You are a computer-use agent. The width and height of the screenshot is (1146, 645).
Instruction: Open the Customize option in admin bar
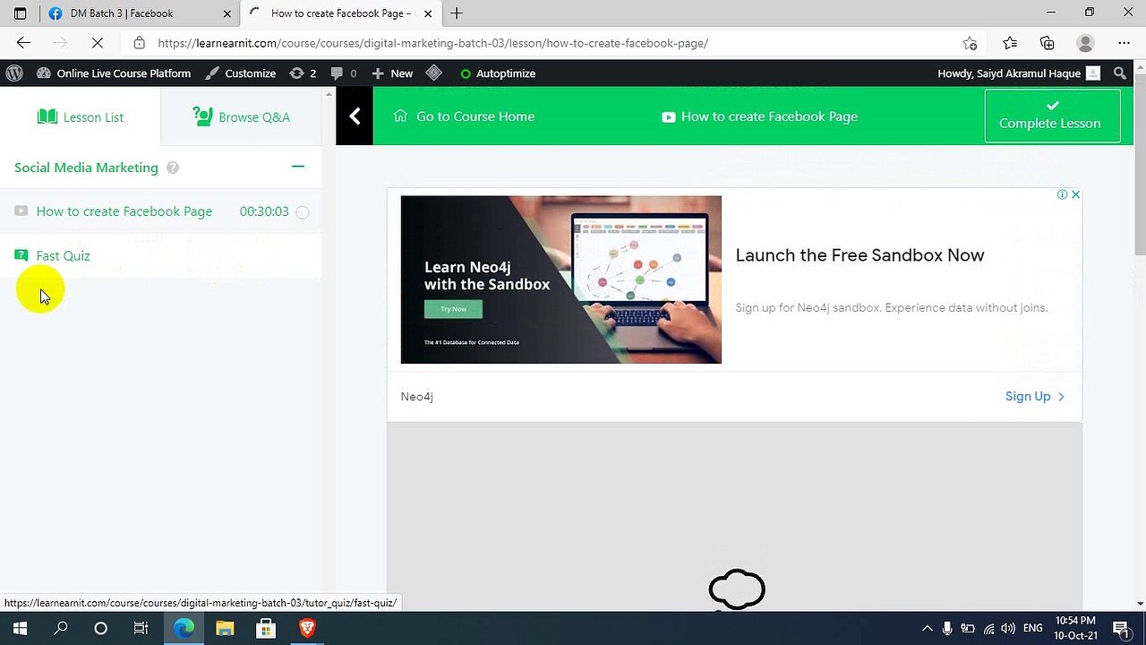coord(240,73)
